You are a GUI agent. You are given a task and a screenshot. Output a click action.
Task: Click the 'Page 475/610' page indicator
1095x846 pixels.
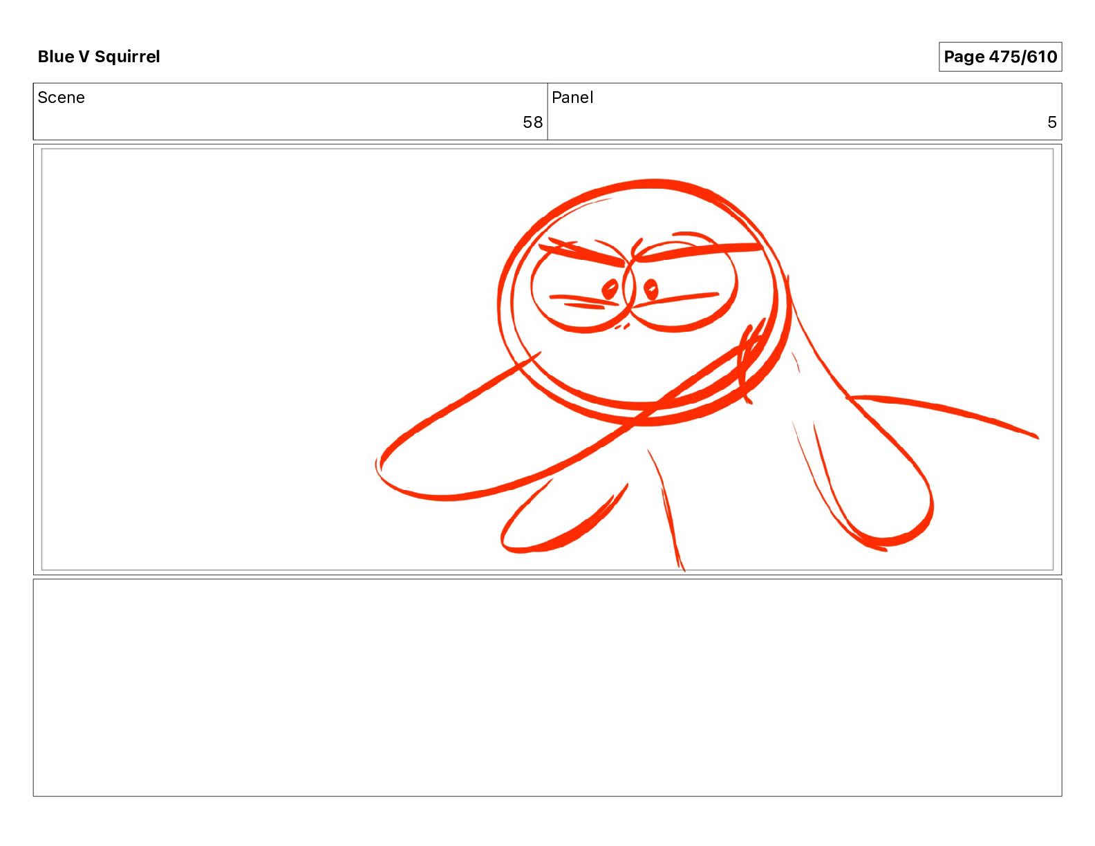click(x=1000, y=57)
